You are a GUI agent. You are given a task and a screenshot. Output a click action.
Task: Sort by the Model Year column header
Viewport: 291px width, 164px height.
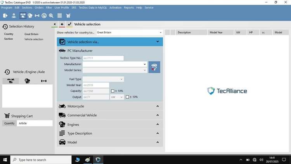[220, 32]
